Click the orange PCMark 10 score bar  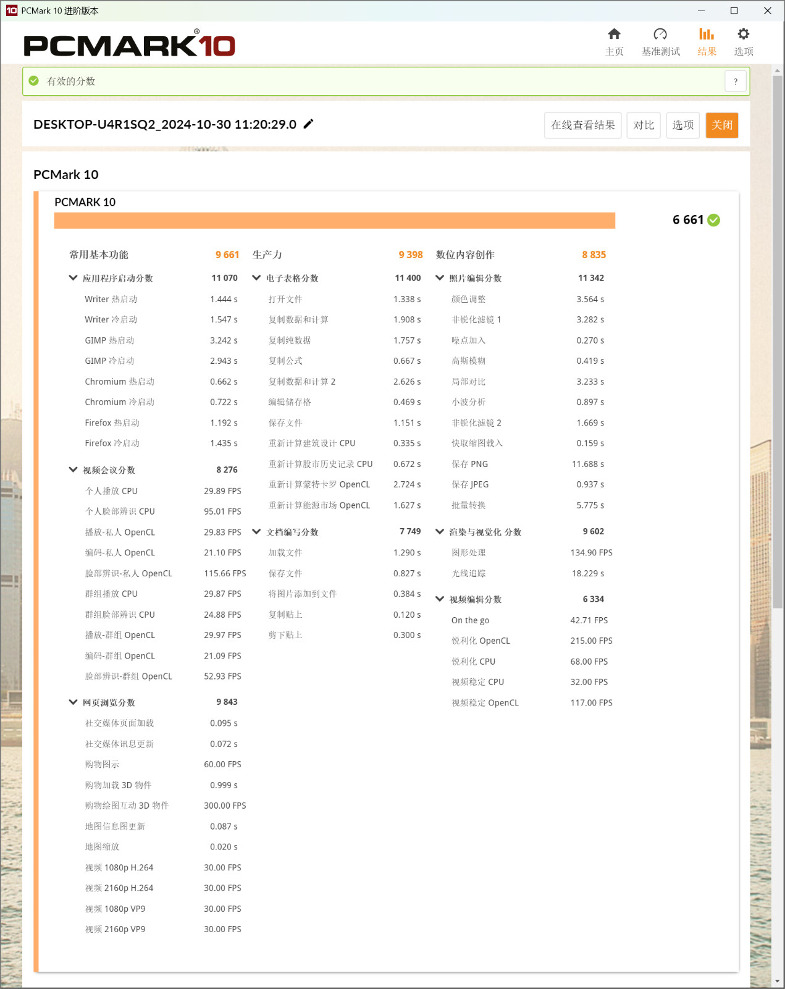pos(334,221)
